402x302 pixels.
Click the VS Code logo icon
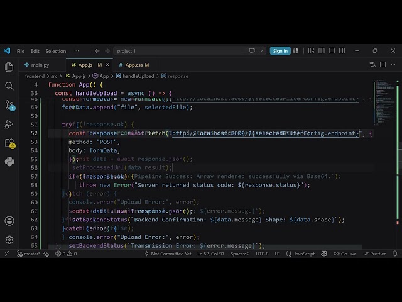[x=7, y=51]
